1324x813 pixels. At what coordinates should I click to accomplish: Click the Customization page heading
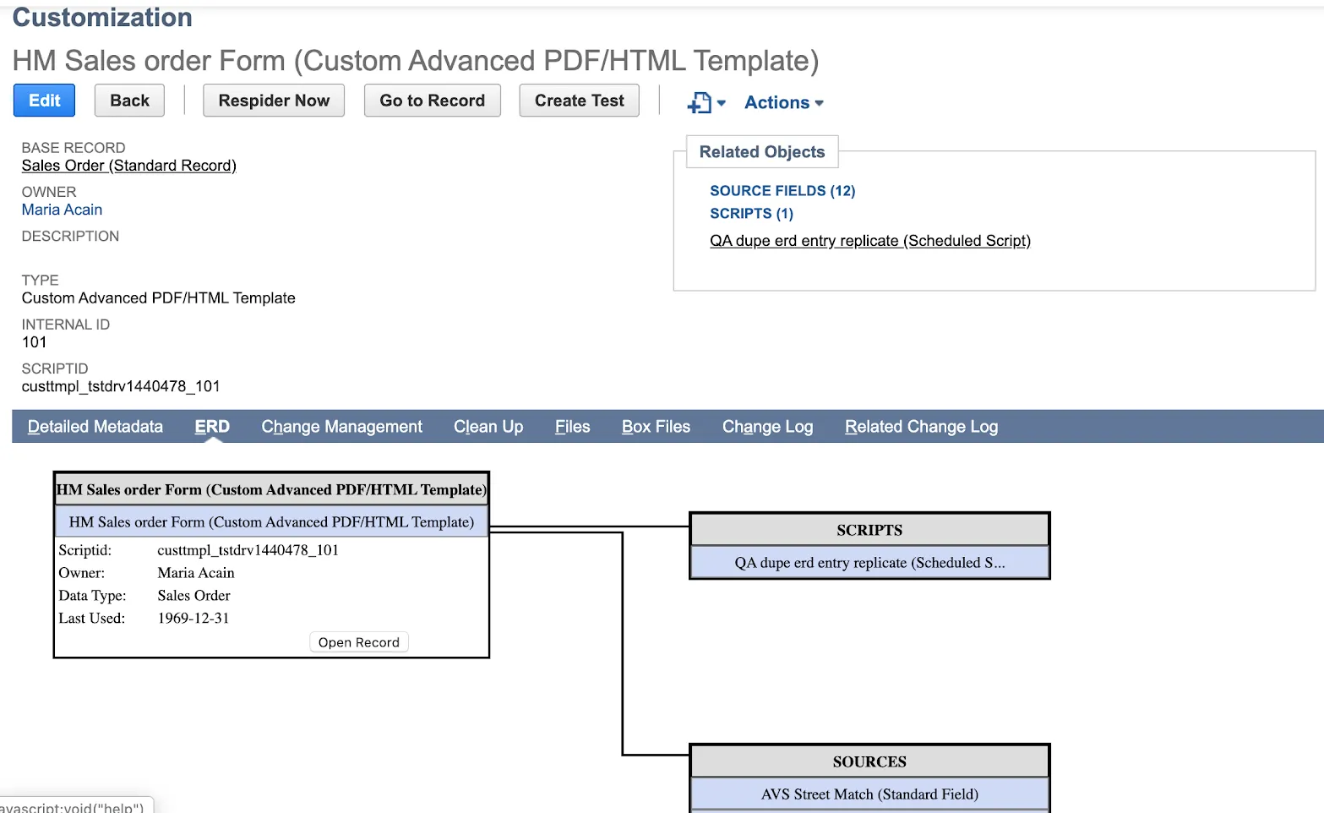click(102, 18)
